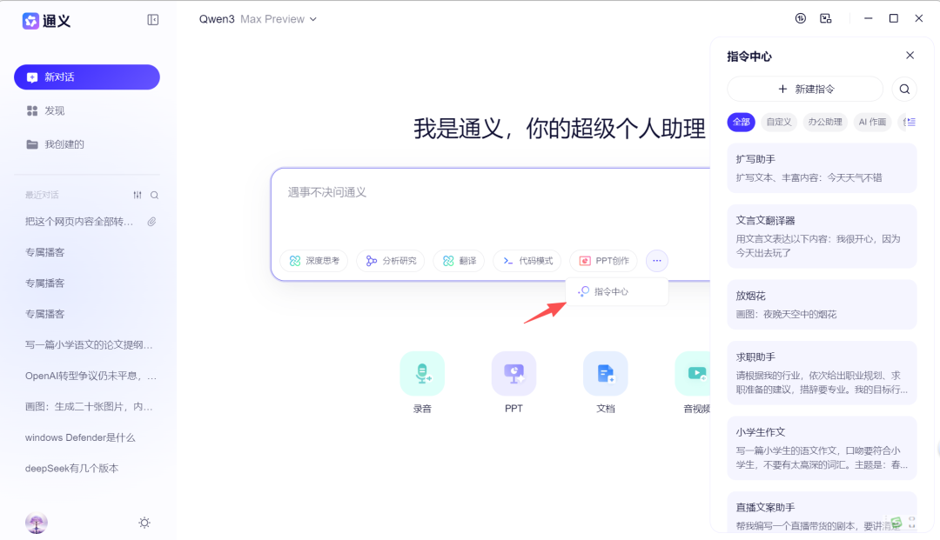Switch to the 办公助理 category tab
Screen dimensions: 940x540
(824, 122)
